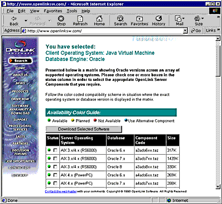This screenshot has width=222, height=204.
Task: Click the red Not Available legend dot
Action: point(95,120)
